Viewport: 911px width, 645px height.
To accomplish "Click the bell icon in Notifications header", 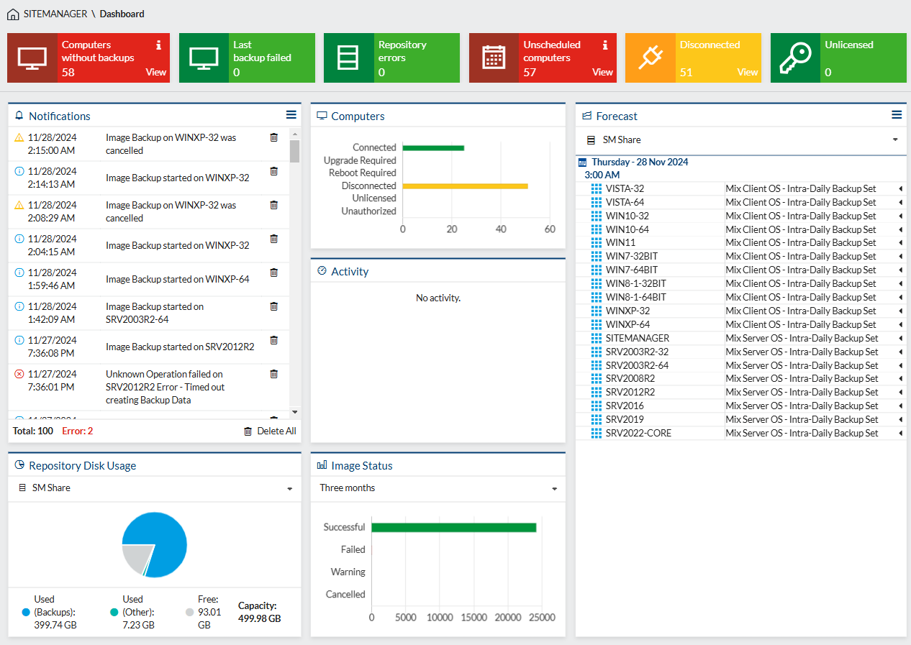I will coord(17,115).
